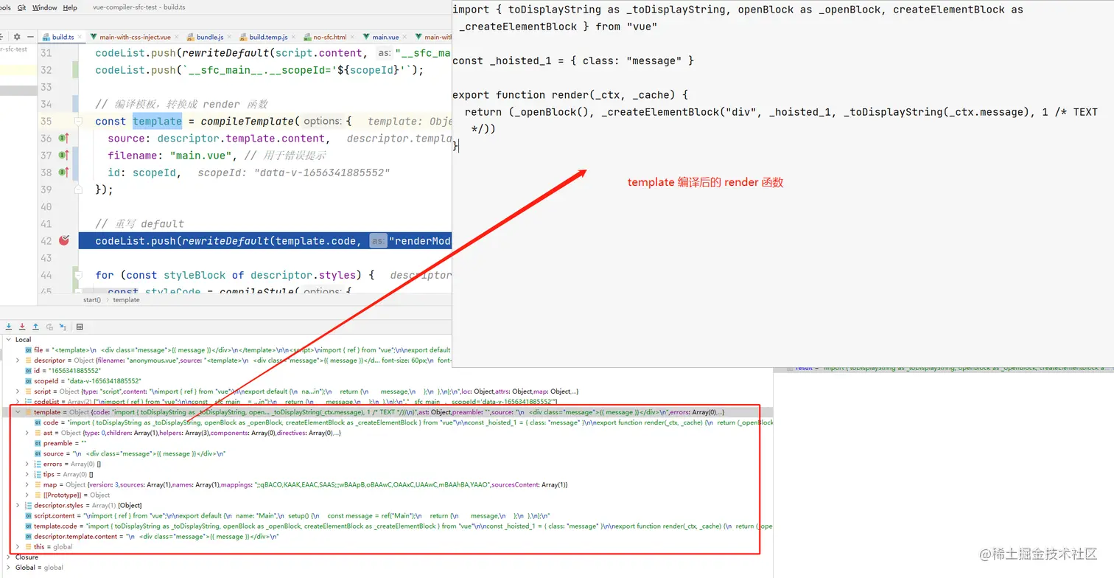This screenshot has width=1114, height=578.
Task: Close the main-with-css-inject.vue tab
Action: 177,37
